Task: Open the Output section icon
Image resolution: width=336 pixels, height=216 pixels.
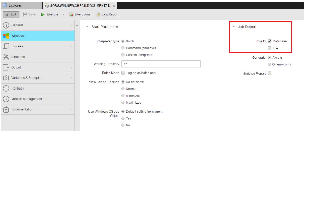Action: tap(6, 67)
